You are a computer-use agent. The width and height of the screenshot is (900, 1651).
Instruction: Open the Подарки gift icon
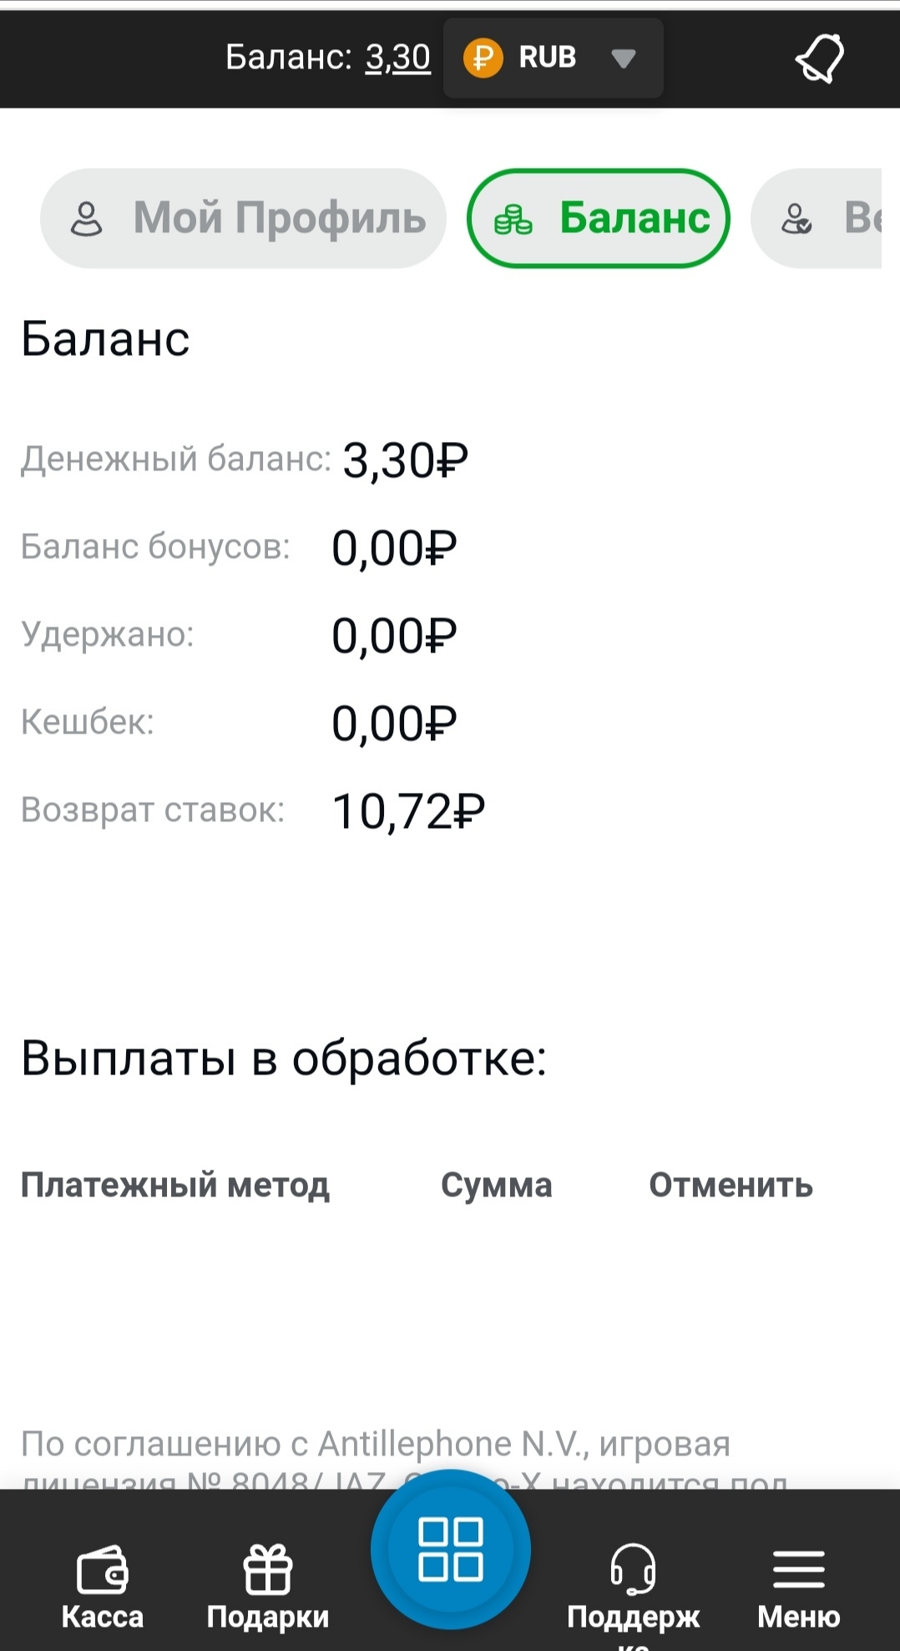click(x=267, y=1569)
